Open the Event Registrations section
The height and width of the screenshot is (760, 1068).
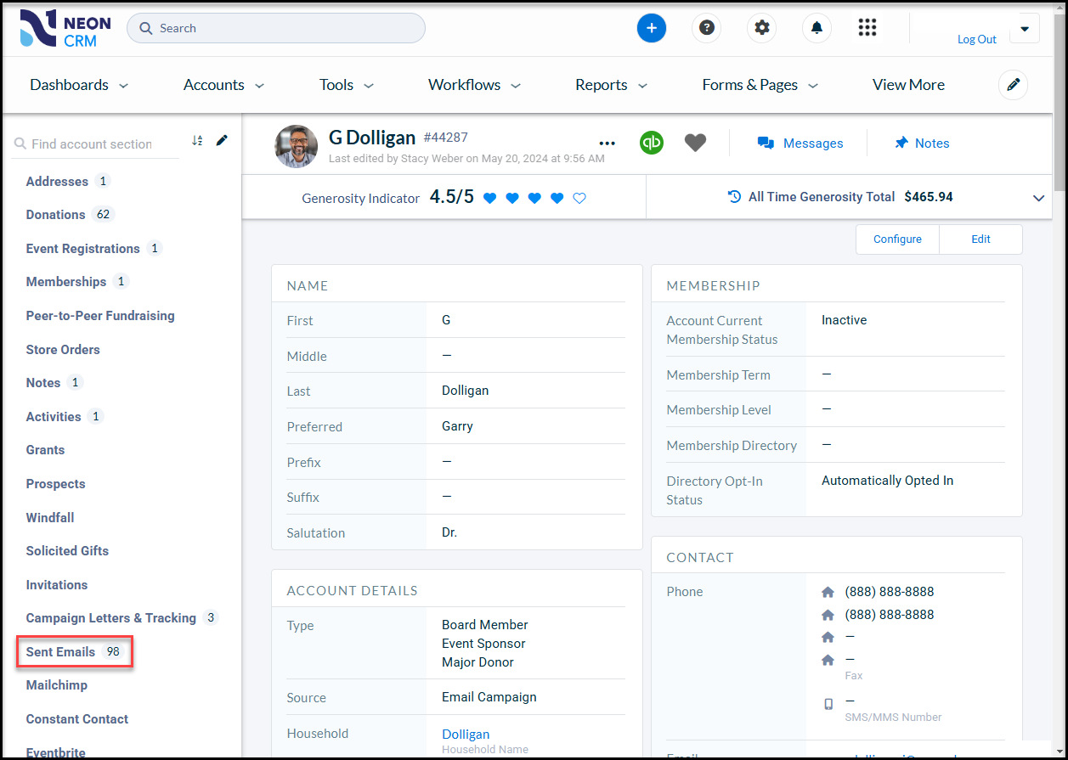82,249
